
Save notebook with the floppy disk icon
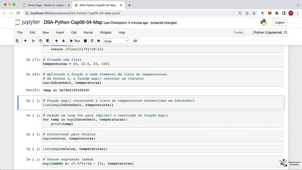(x=17, y=41)
